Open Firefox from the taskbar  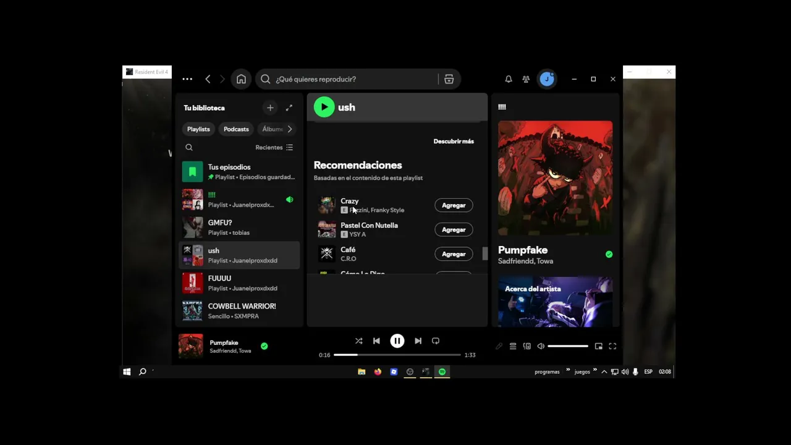378,371
